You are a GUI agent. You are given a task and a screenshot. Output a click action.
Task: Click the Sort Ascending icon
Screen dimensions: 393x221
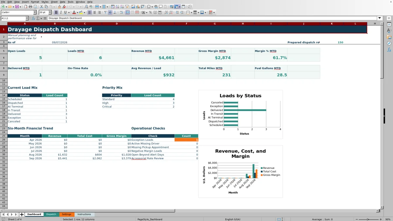click(x=117, y=7)
